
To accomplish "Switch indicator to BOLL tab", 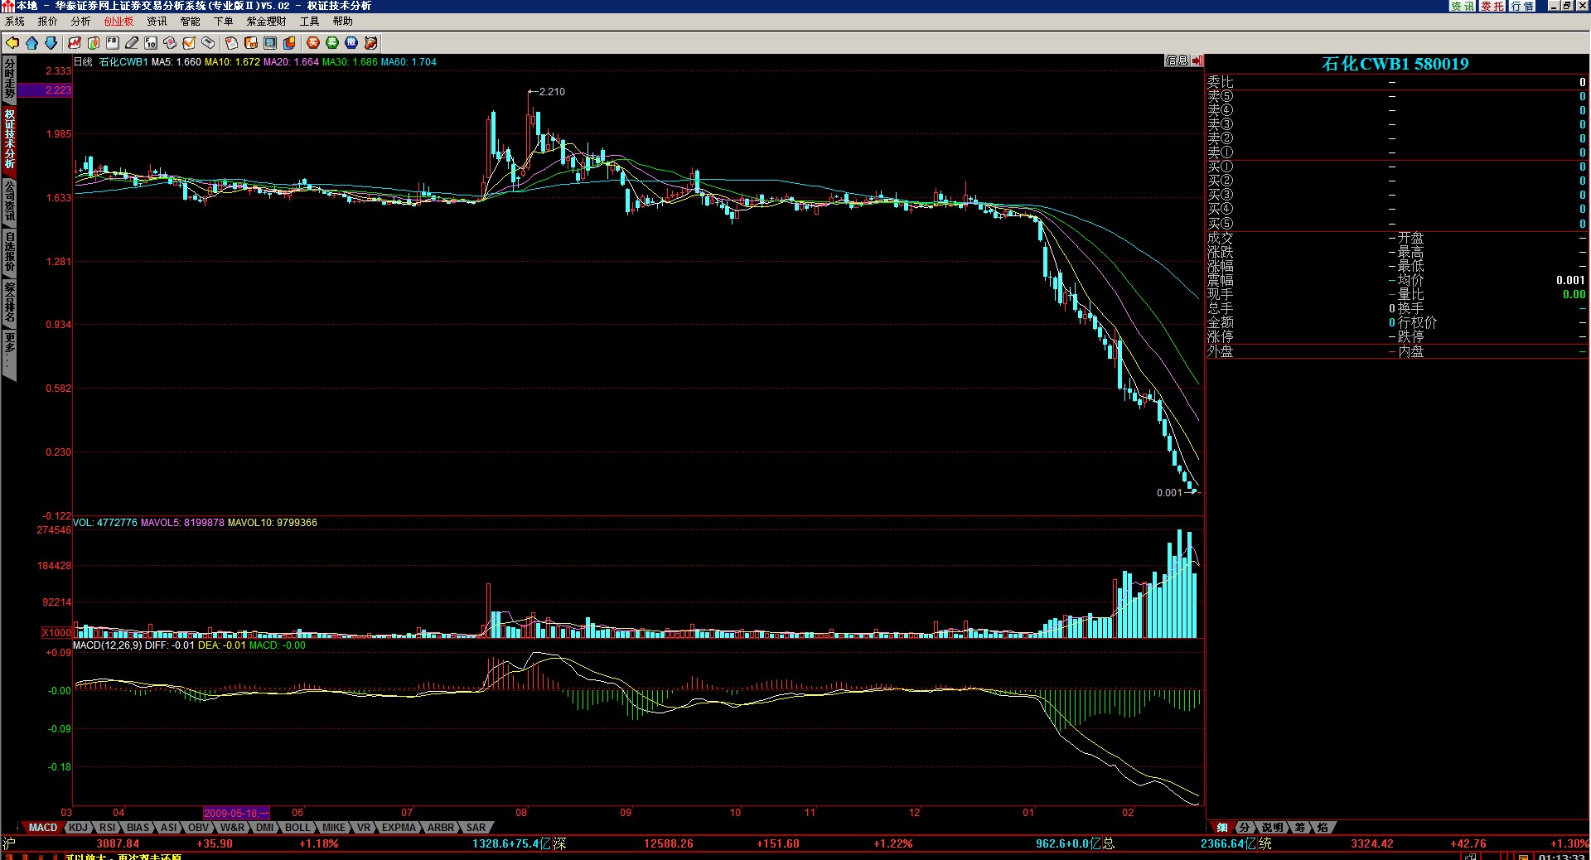I will 297,828.
